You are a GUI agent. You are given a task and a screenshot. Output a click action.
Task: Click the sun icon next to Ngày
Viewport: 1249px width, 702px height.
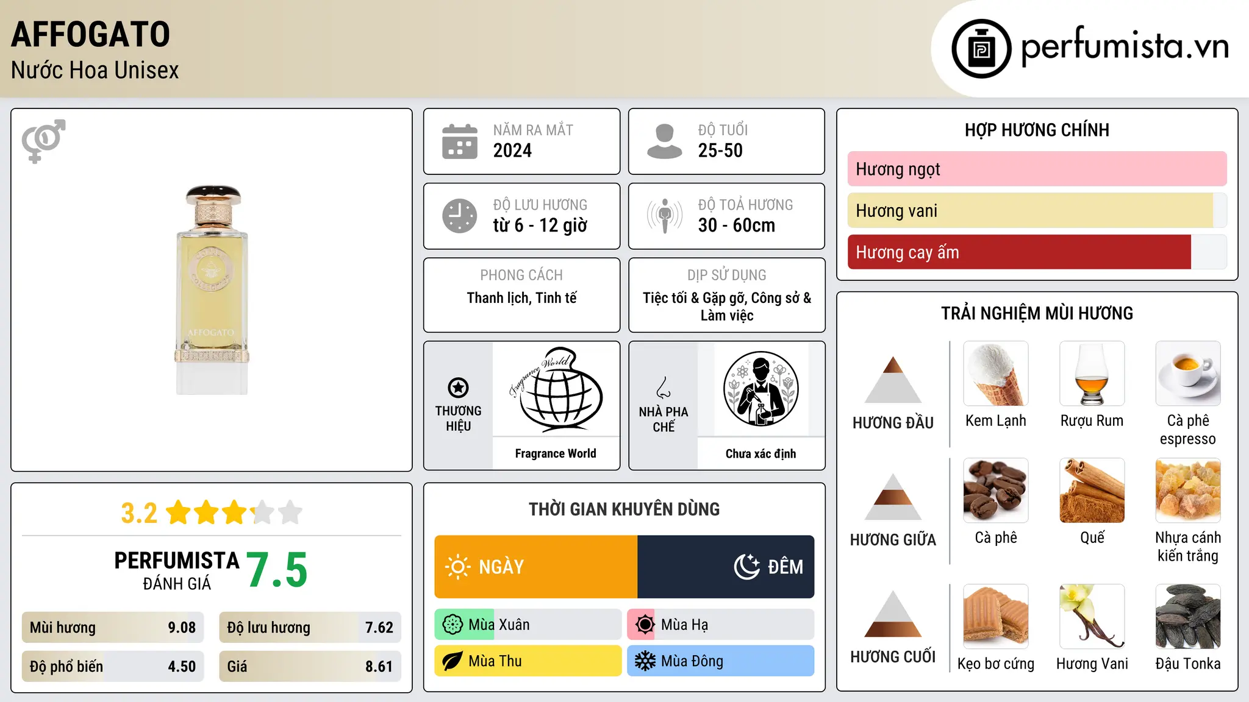(x=458, y=567)
